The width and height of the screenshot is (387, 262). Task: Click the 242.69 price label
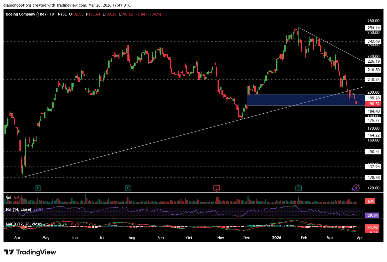[x=373, y=42]
